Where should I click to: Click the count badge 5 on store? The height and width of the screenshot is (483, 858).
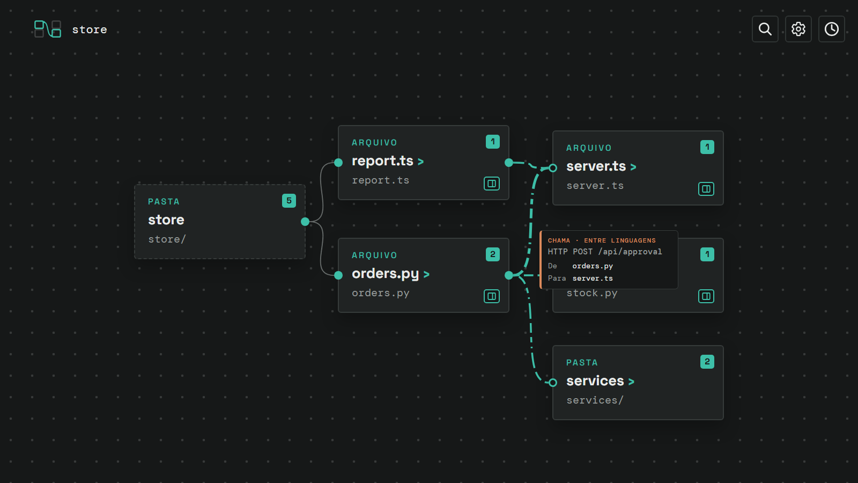pos(289,201)
